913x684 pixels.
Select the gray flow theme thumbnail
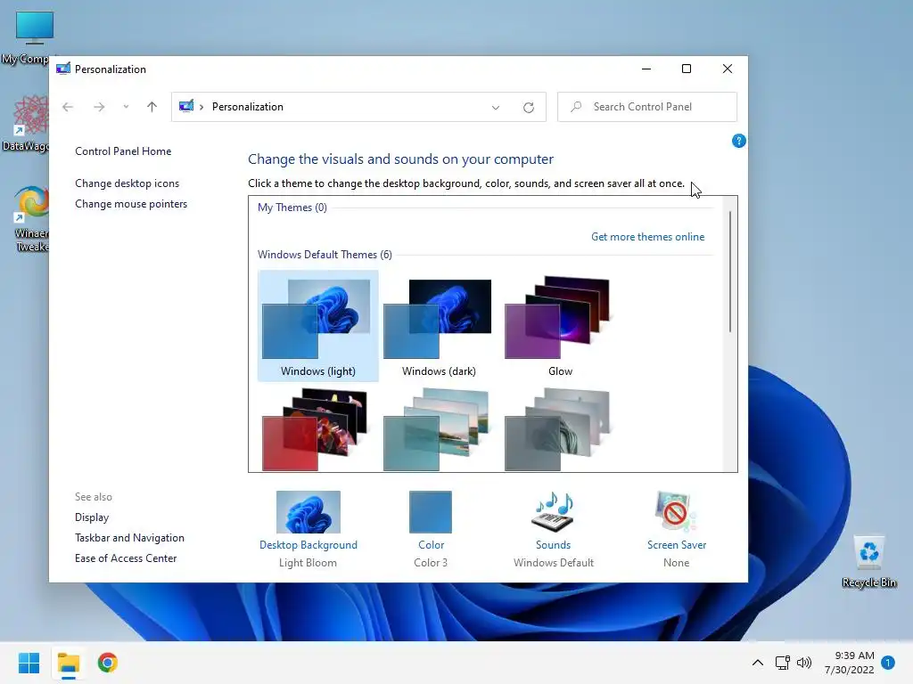[558, 429]
